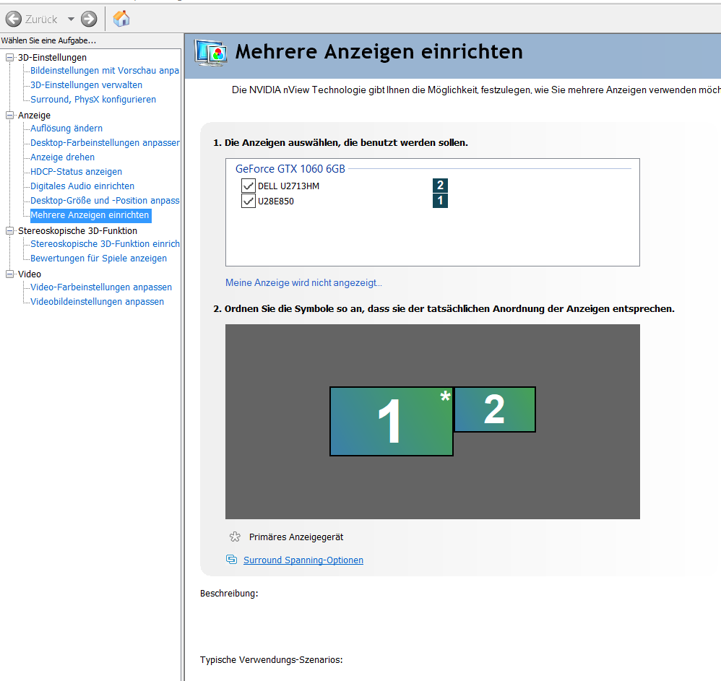This screenshot has height=681, width=721.
Task: Collapse the Anzeige tree node
Action: (x=9, y=116)
